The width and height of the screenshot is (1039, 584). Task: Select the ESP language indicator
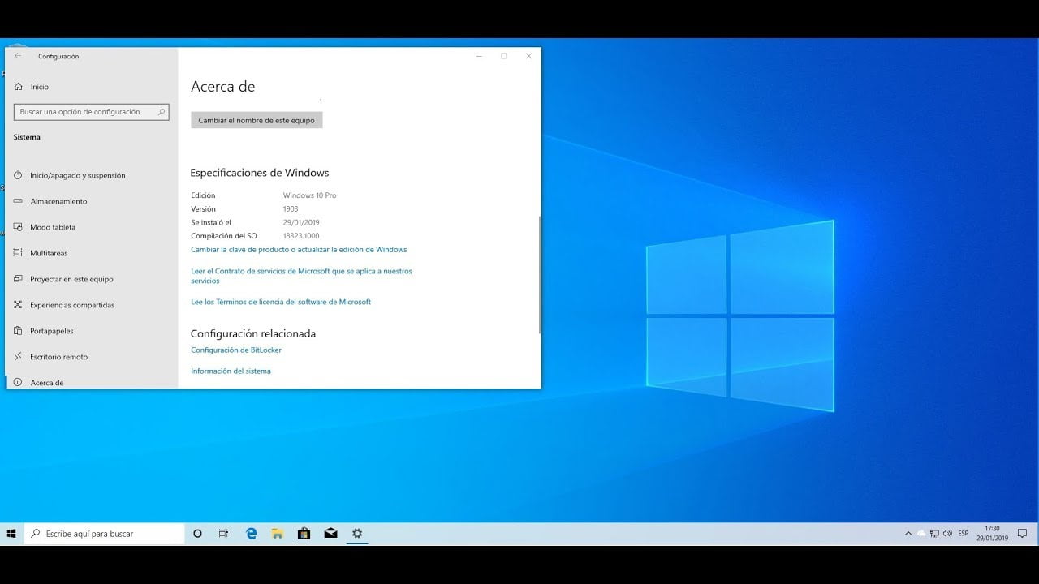pos(963,533)
